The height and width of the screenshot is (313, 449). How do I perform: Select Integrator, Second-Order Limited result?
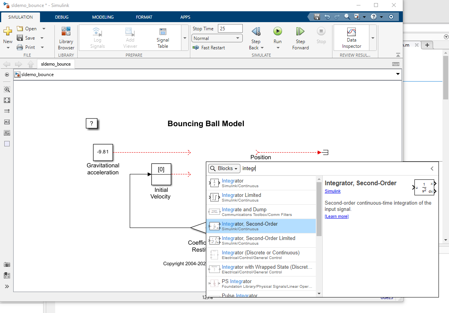pyautogui.click(x=261, y=240)
